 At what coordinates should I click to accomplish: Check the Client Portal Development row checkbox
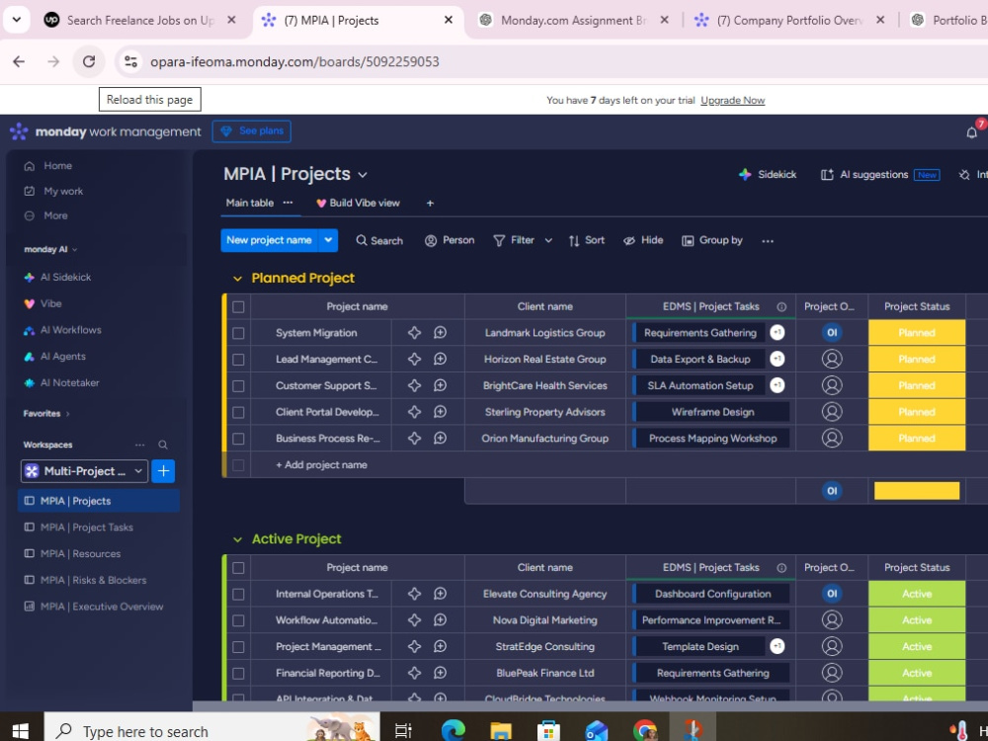pyautogui.click(x=238, y=413)
